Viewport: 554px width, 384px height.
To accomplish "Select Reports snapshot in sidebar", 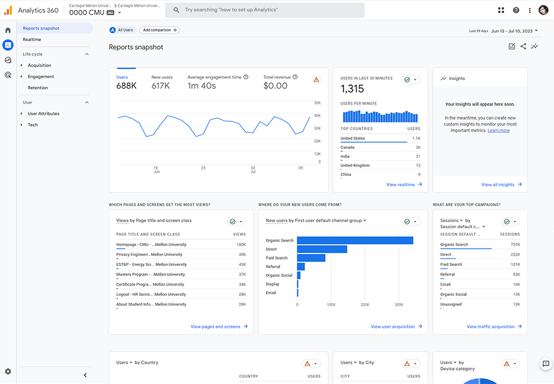I will pyautogui.click(x=55, y=28).
